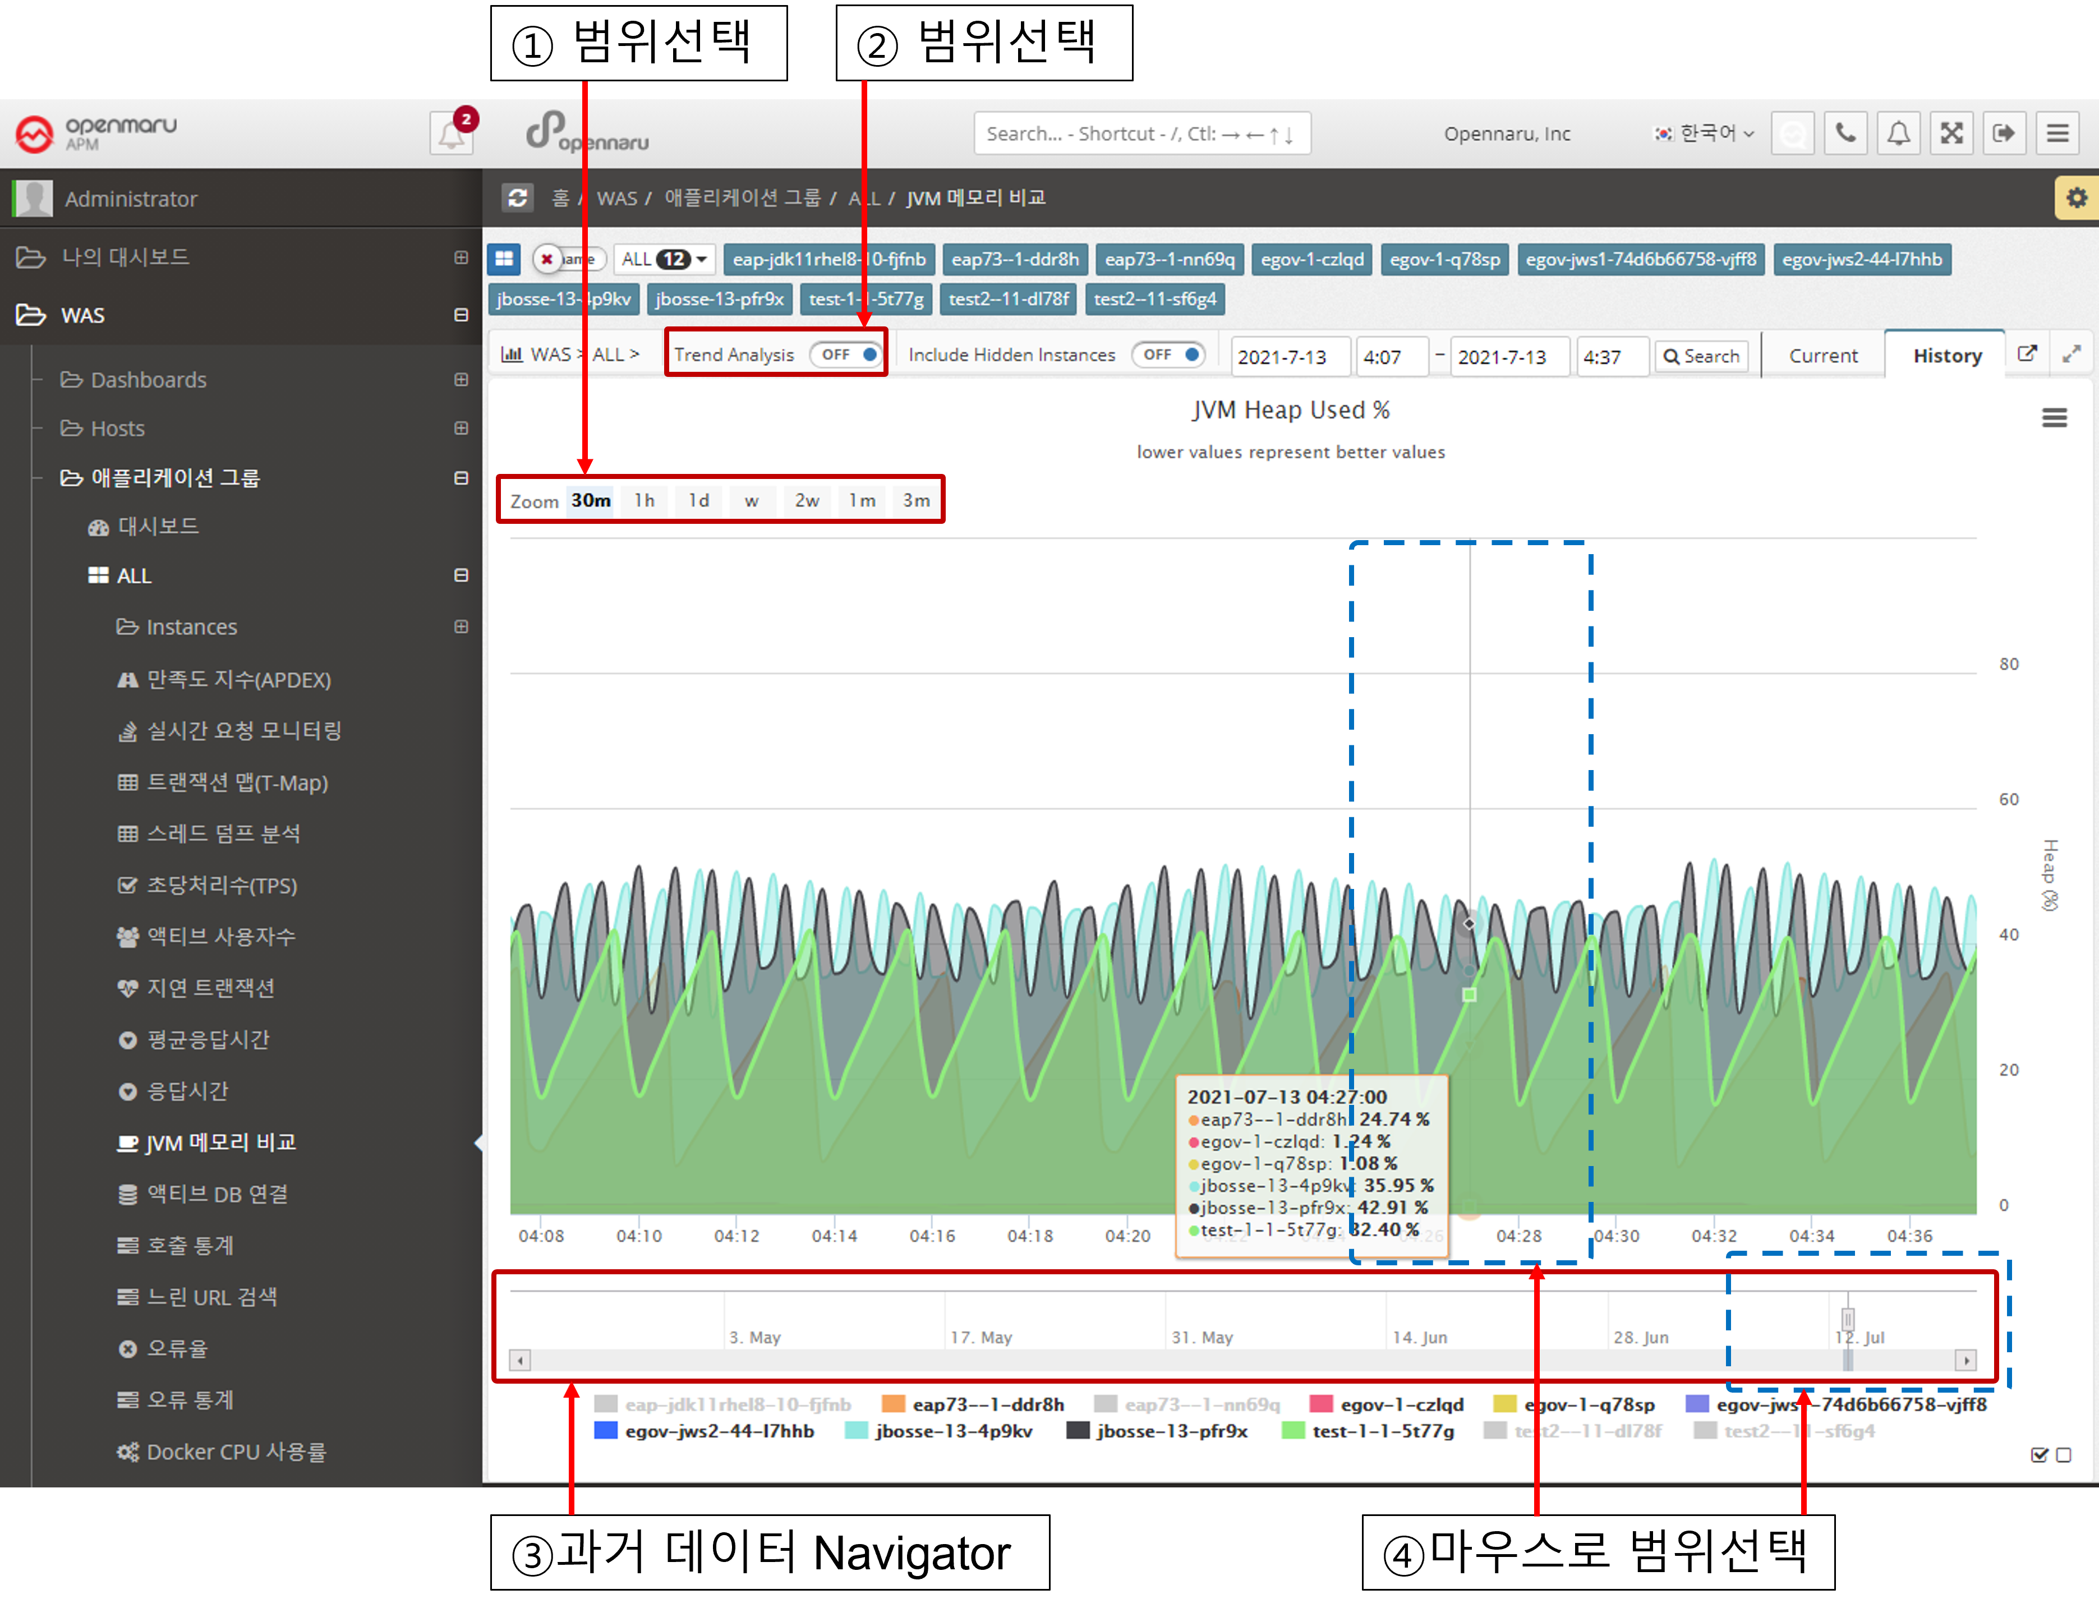Select the 1h zoom range

click(644, 501)
